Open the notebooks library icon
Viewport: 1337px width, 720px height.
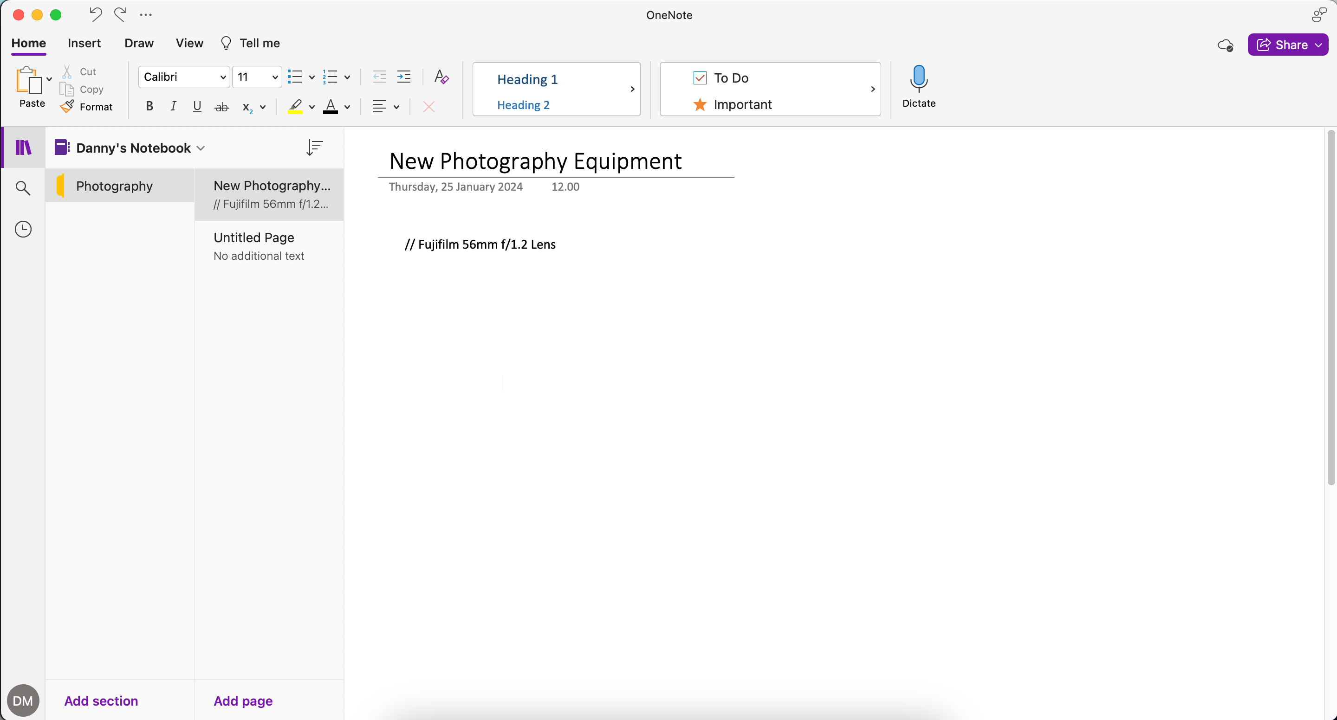click(x=23, y=148)
